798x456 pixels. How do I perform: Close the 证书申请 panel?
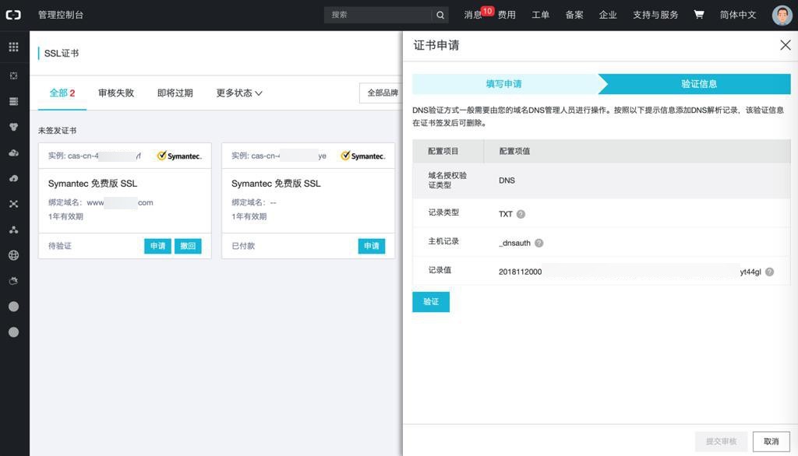pyautogui.click(x=786, y=44)
